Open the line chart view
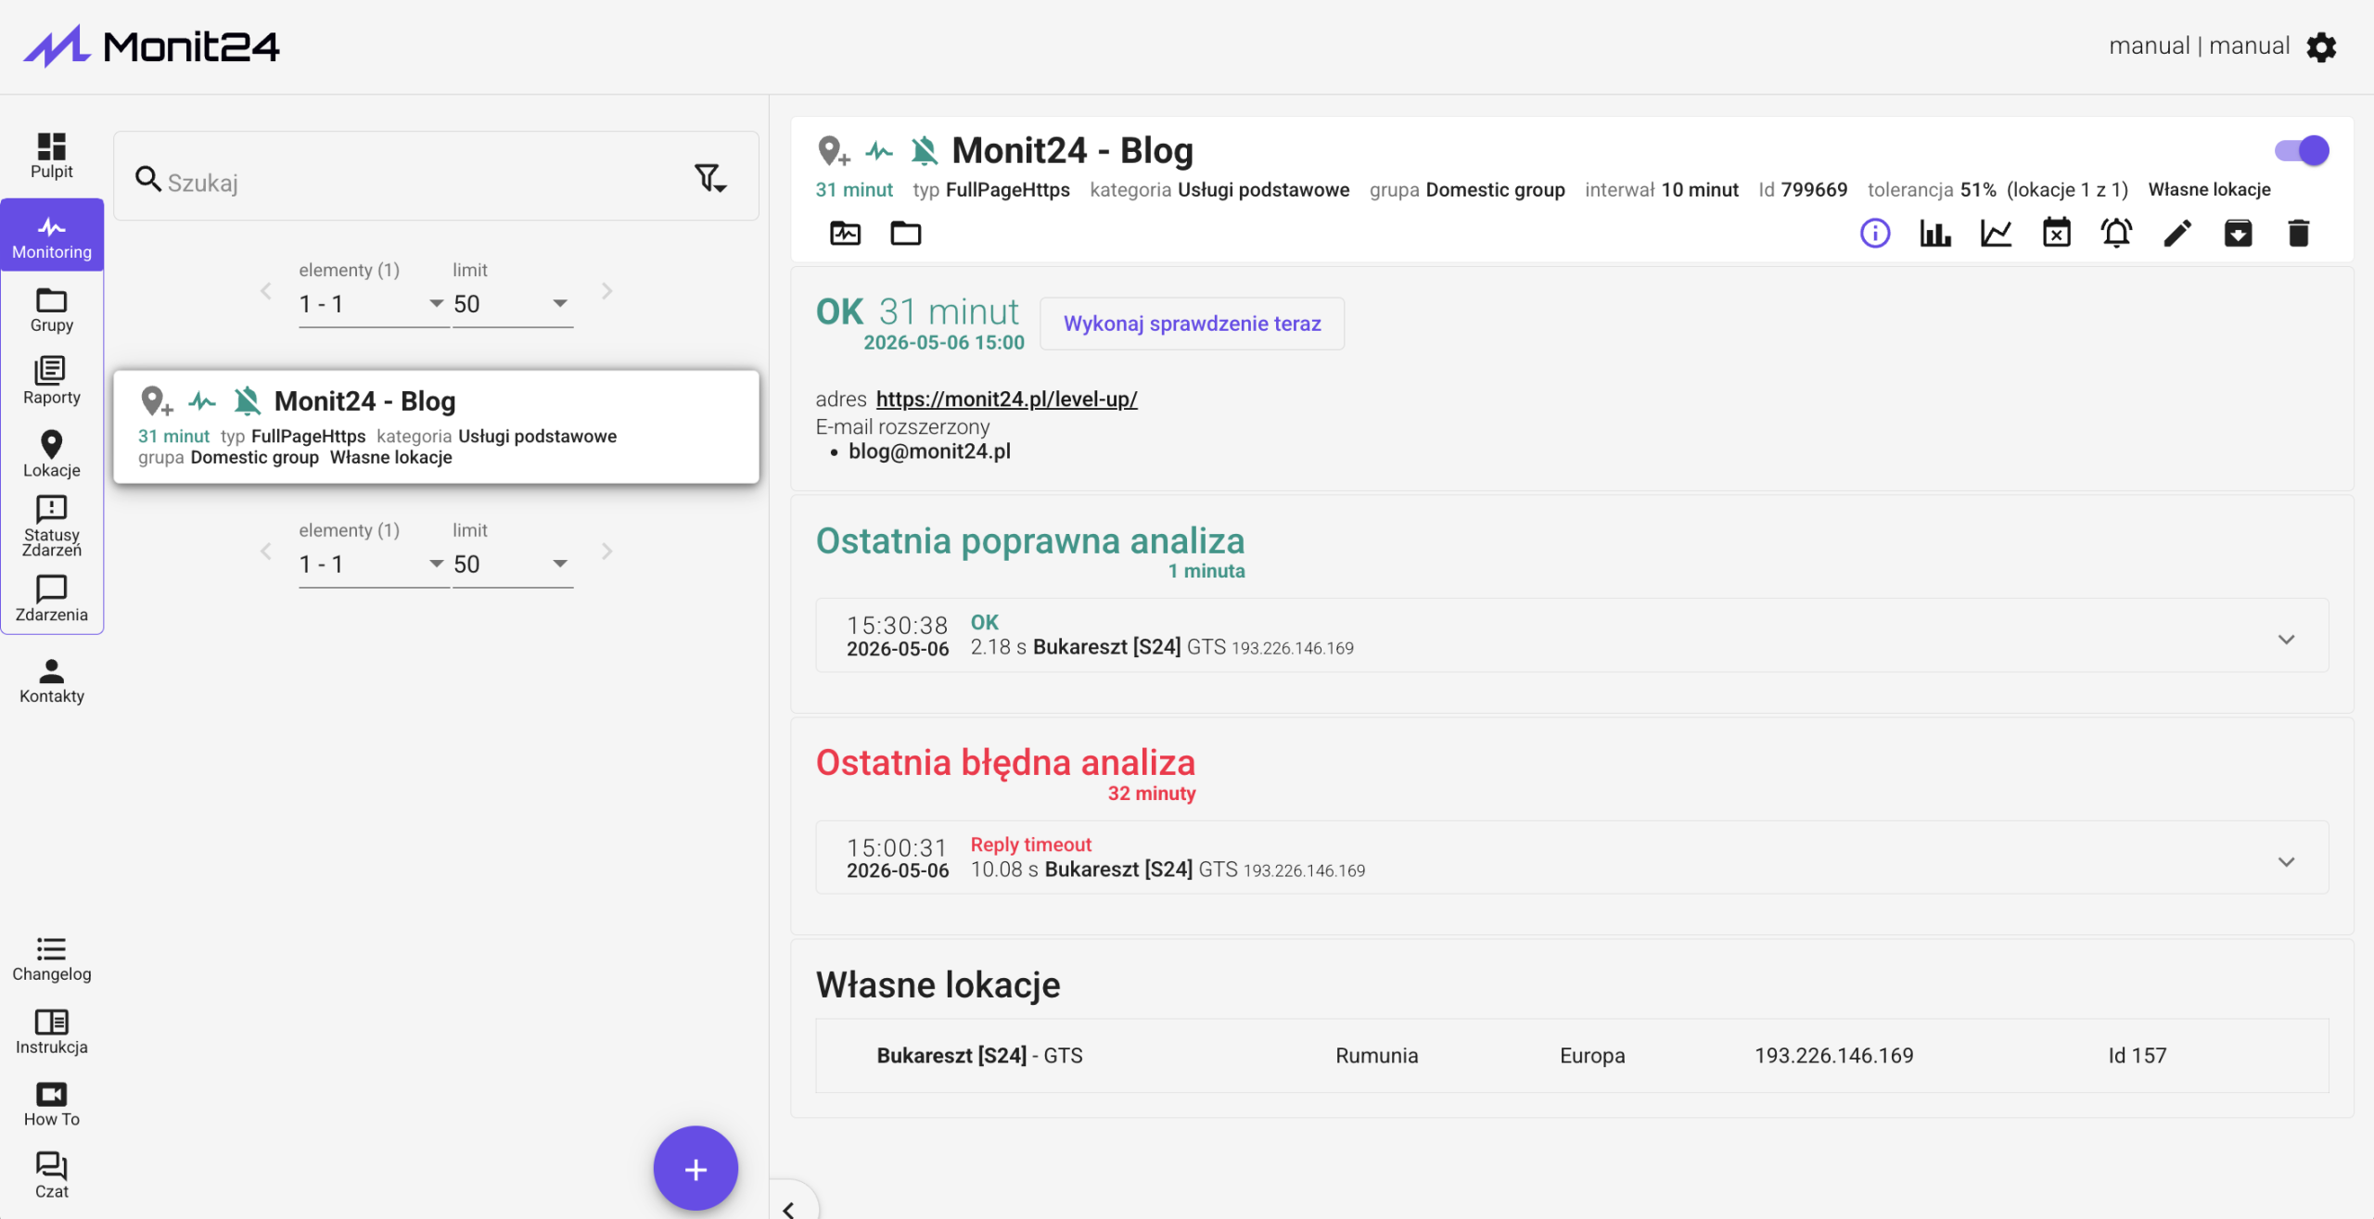 (x=1996, y=234)
